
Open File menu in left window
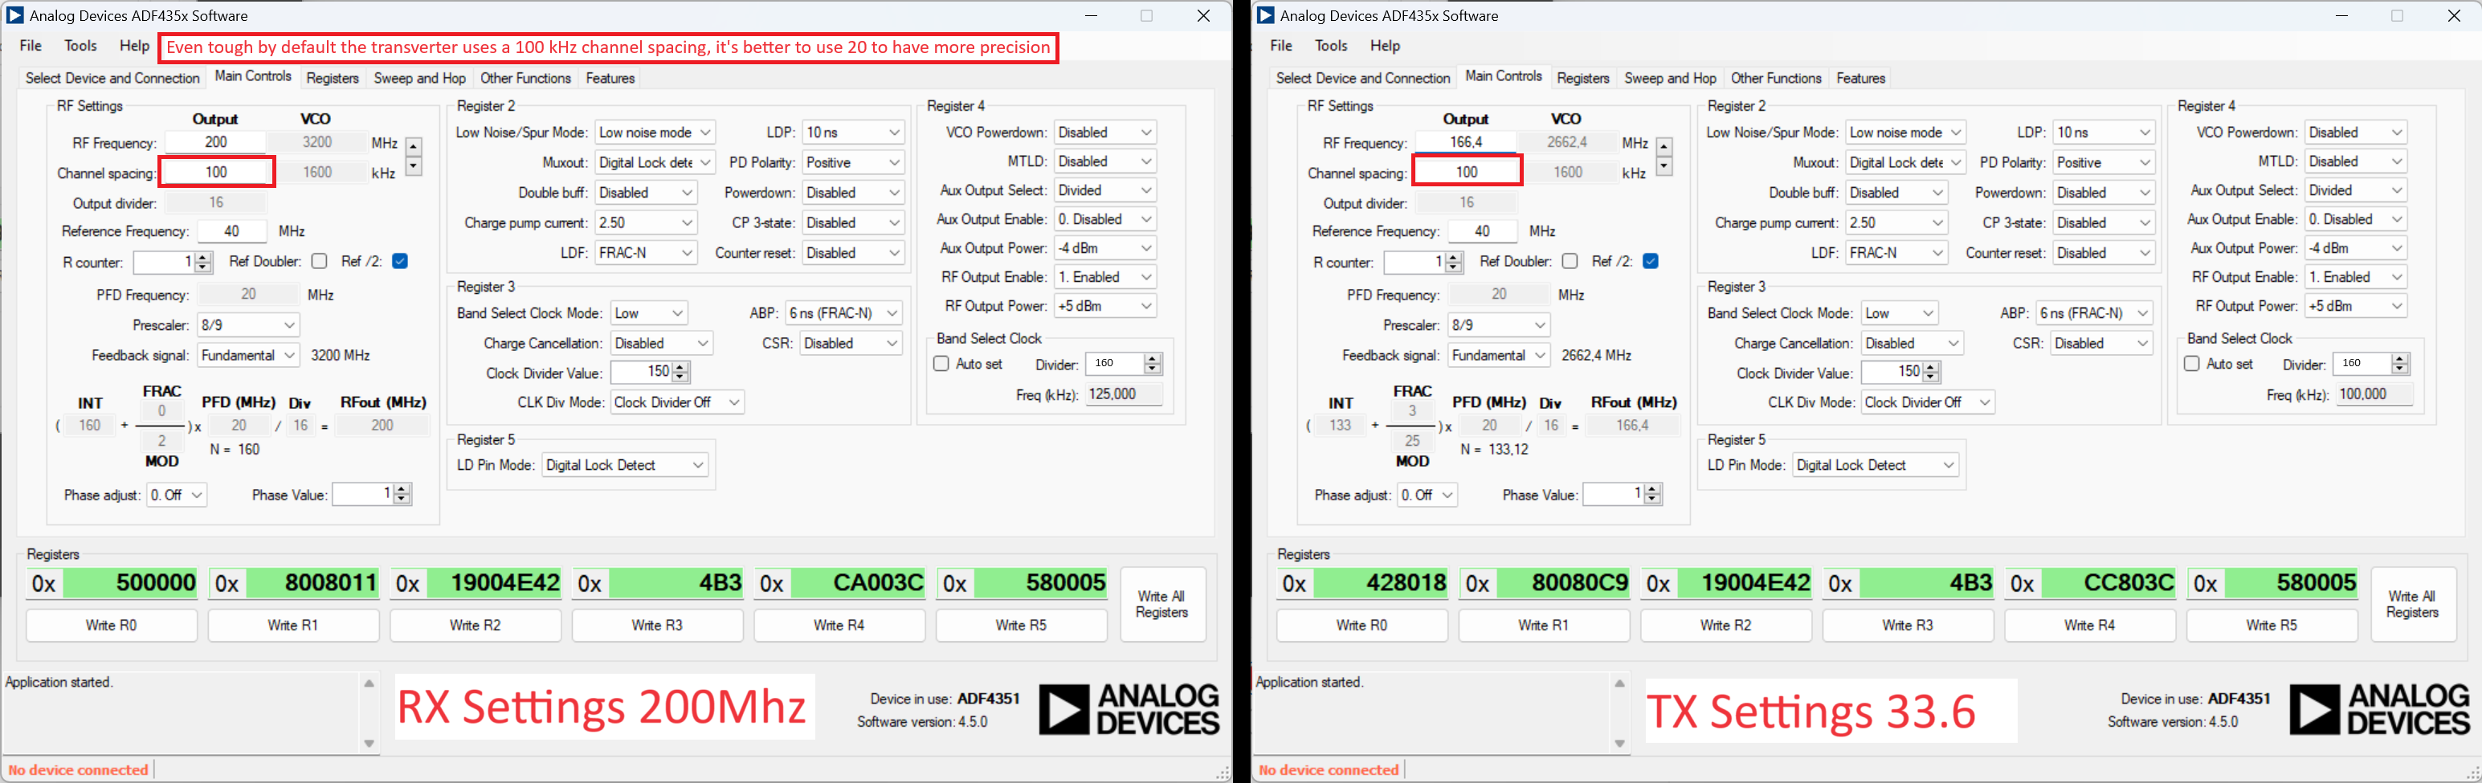31,45
